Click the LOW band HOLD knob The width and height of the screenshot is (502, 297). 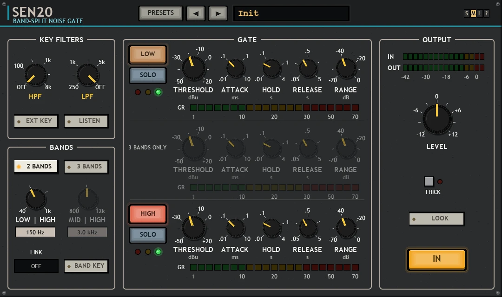(x=271, y=68)
